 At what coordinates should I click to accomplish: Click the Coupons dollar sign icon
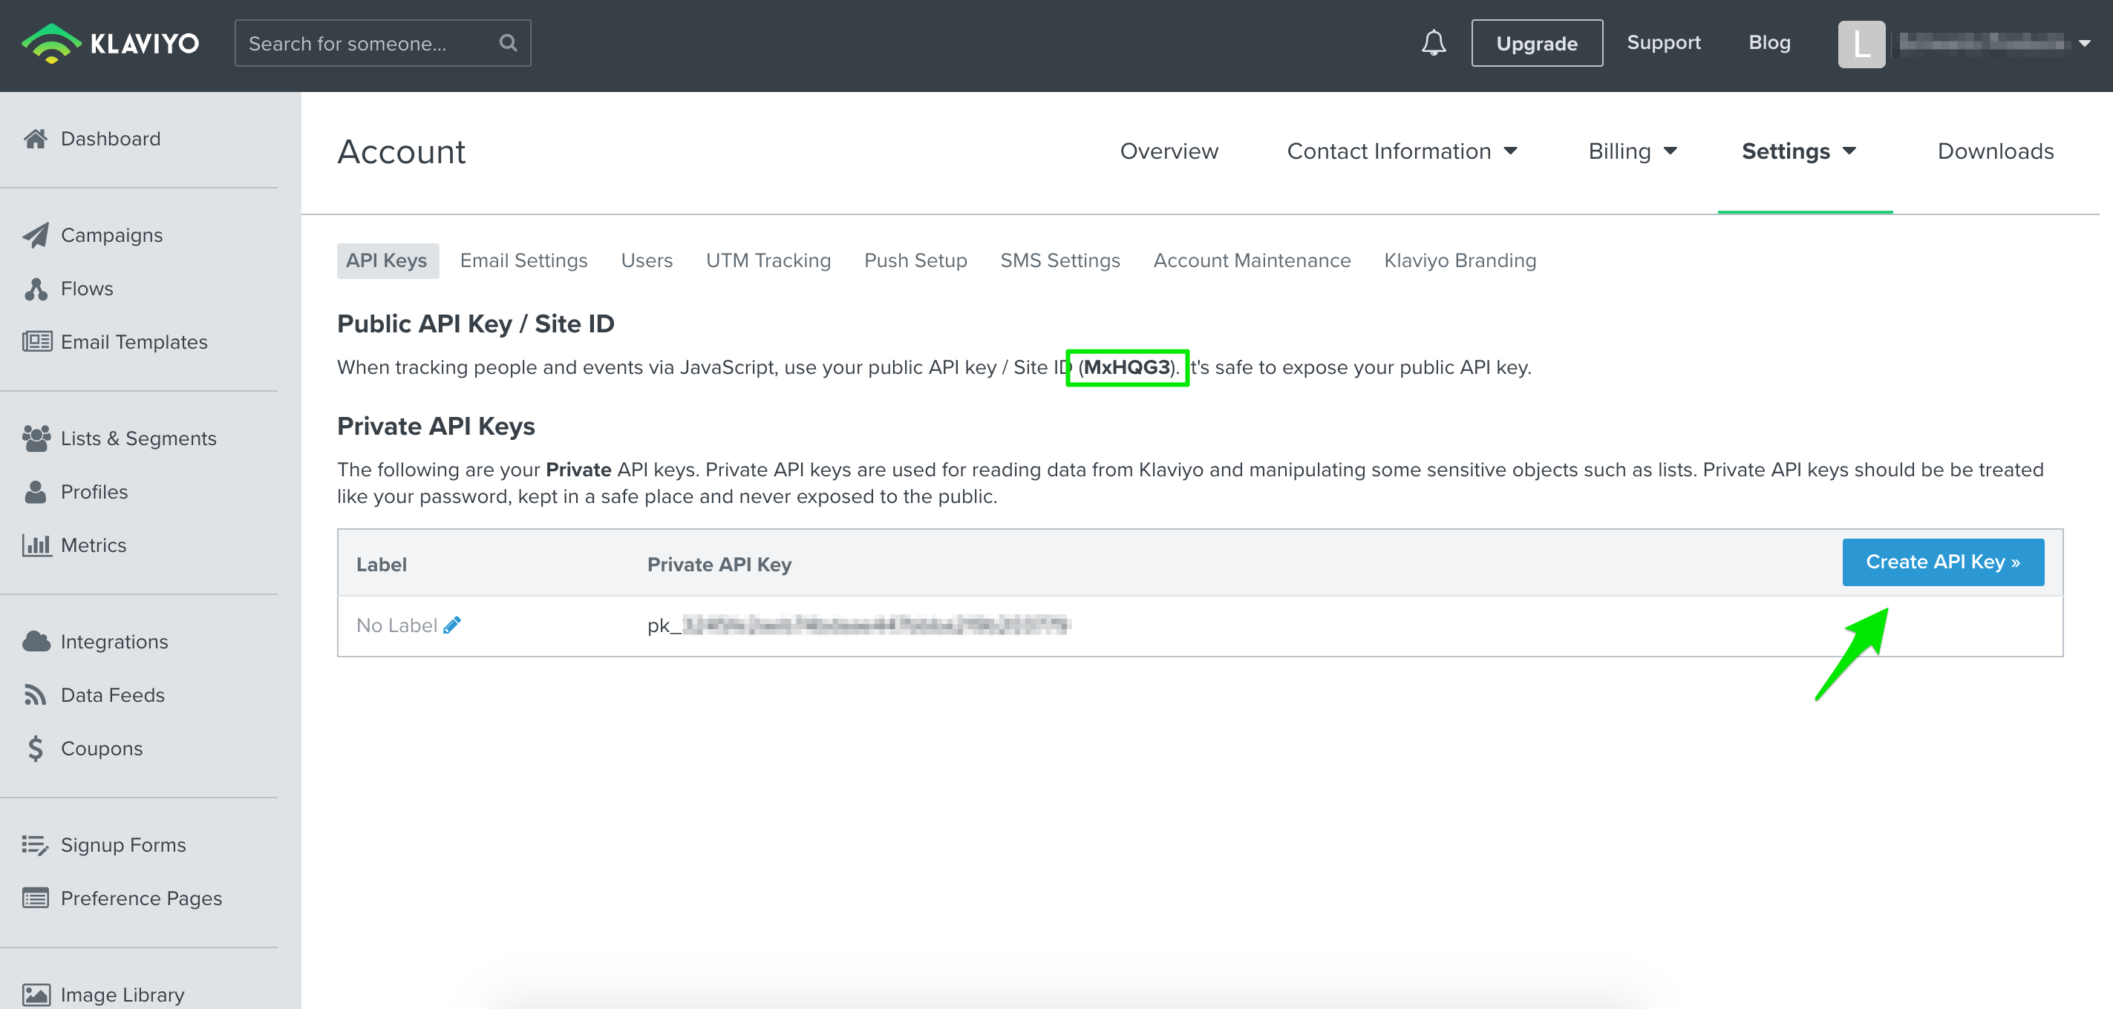coord(36,749)
